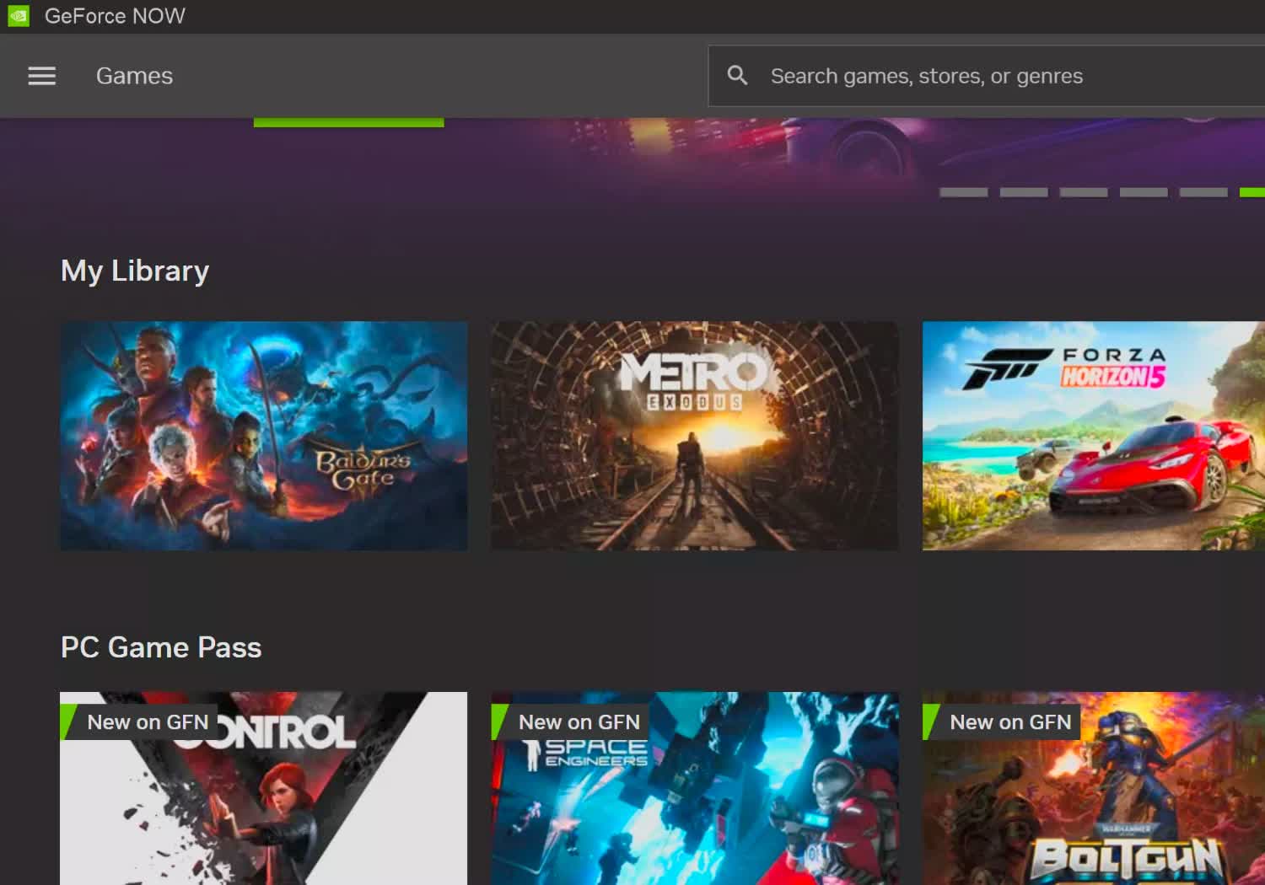The height and width of the screenshot is (885, 1265).
Task: Open the hamburger navigation menu
Action: [42, 76]
